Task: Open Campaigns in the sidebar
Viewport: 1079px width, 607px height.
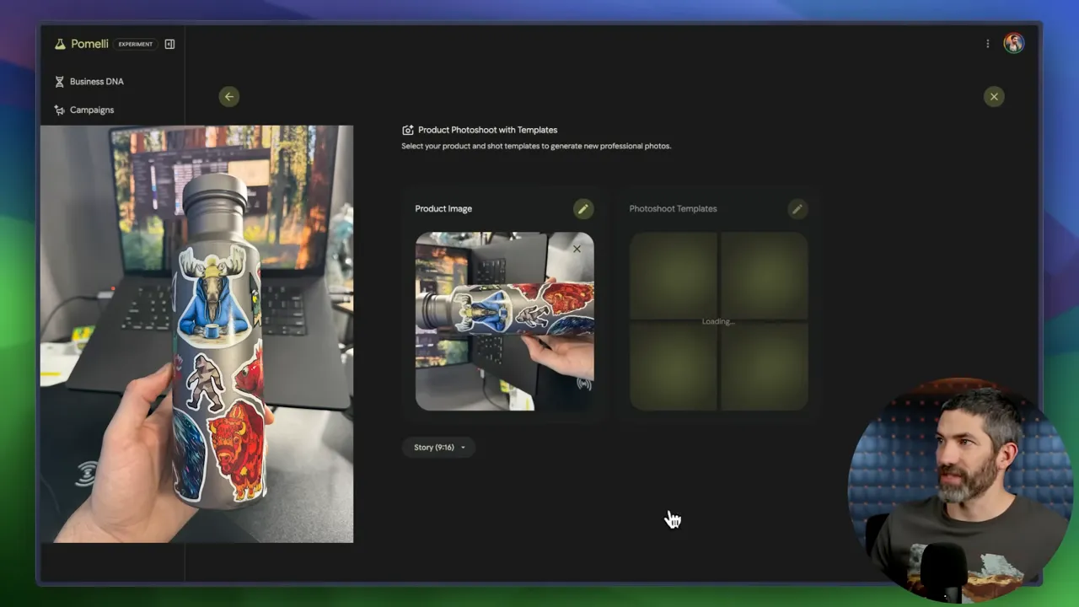Action: 83,110
